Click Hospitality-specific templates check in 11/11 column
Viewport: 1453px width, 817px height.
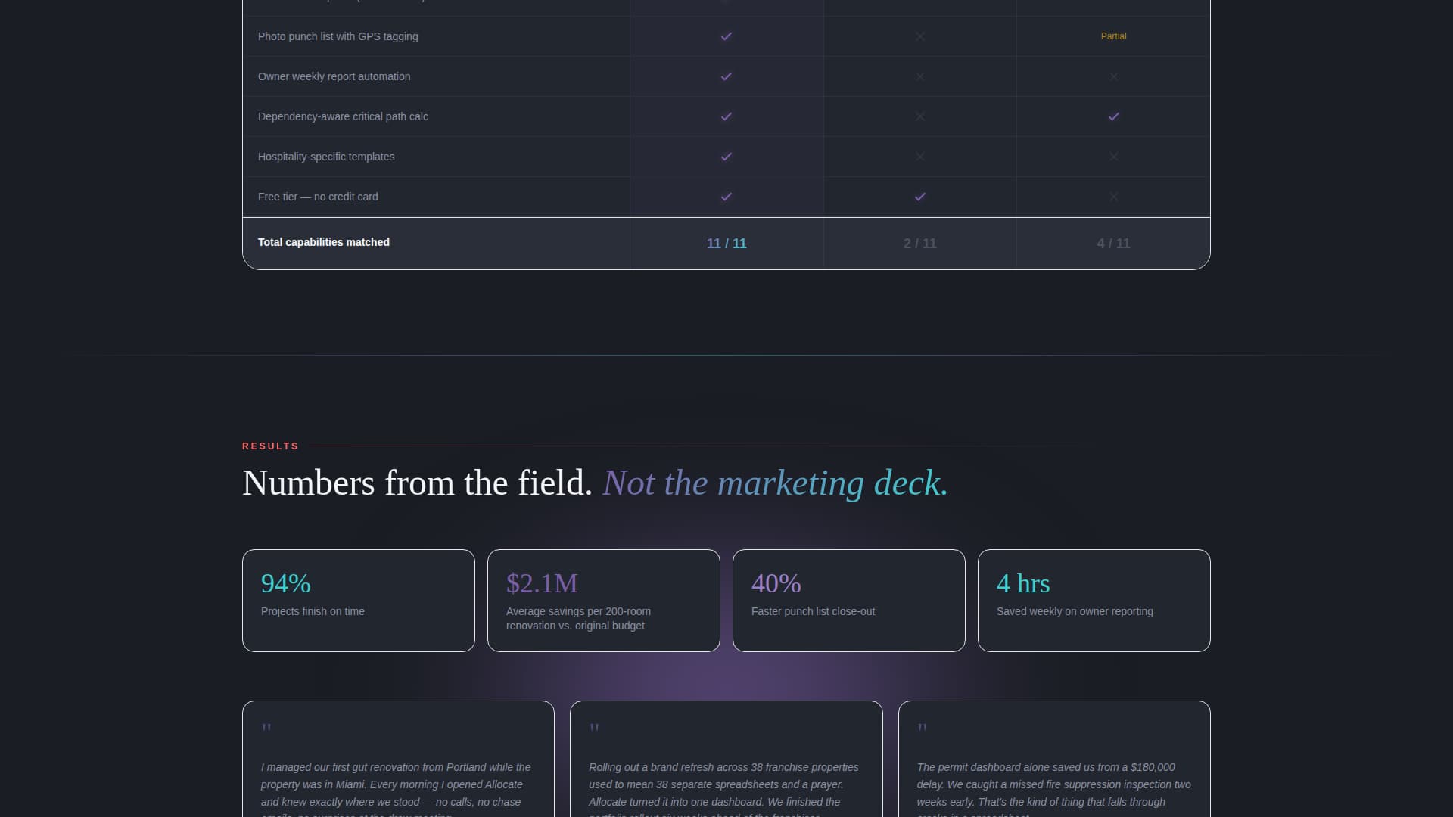(726, 157)
